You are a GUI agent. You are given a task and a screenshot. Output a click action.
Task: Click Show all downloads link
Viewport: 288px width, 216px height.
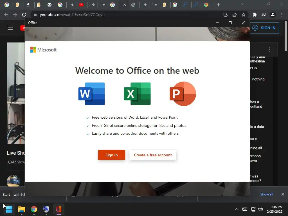click(x=267, y=194)
